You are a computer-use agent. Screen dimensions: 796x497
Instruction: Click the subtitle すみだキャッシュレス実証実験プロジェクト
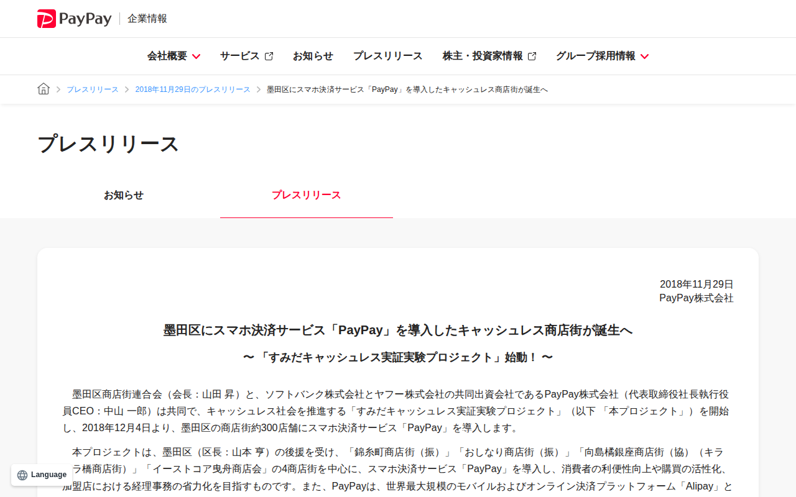[398, 357]
